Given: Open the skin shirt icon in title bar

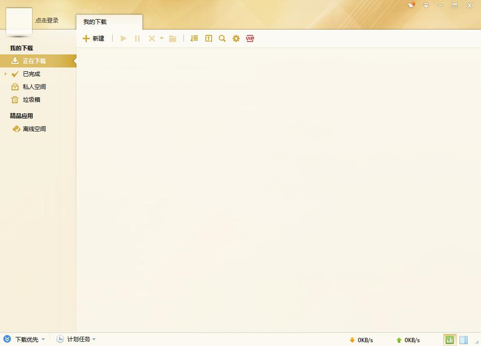Looking at the screenshot, I should [x=411, y=5].
